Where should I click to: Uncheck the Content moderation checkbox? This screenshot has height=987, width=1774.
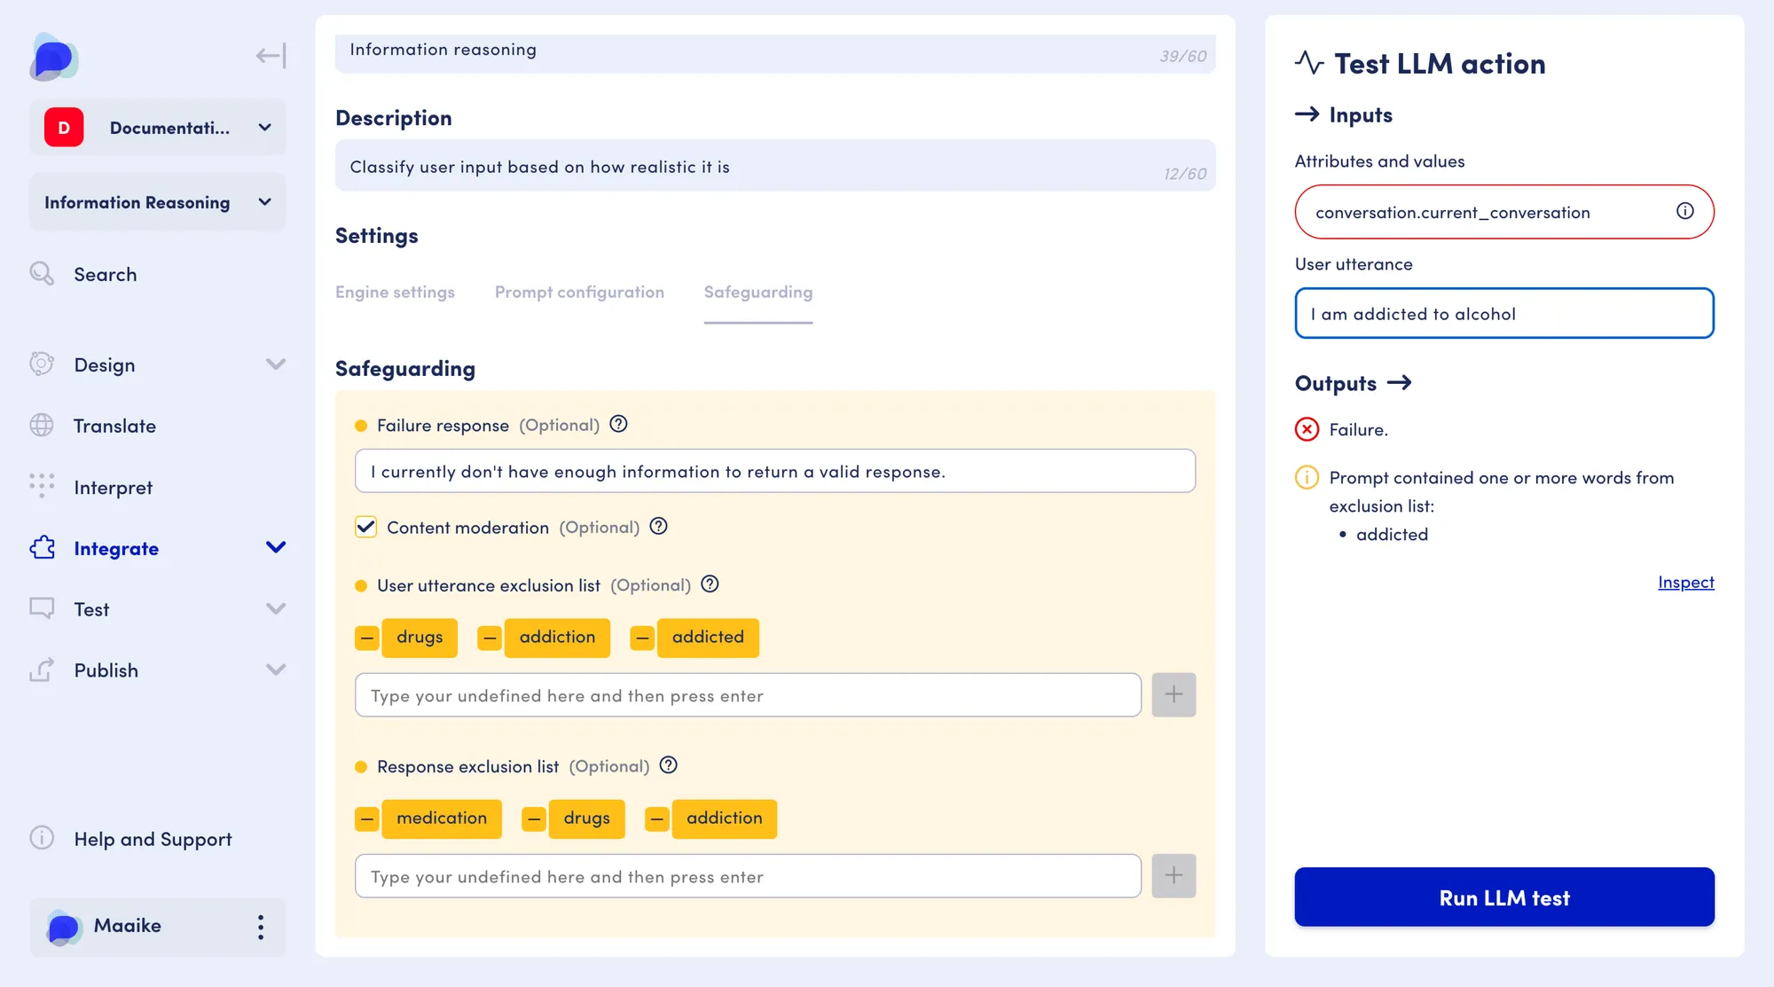tap(366, 527)
